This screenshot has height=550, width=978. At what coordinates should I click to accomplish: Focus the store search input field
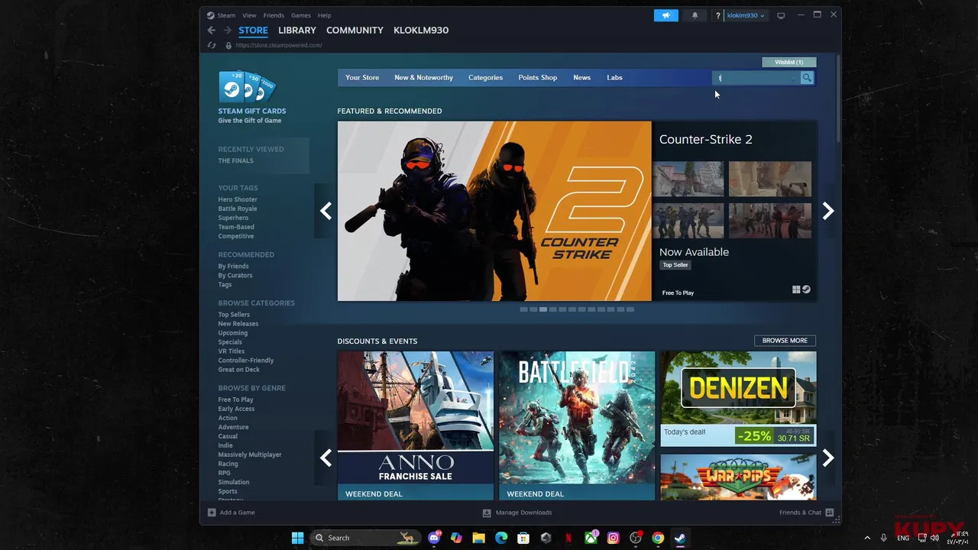(x=756, y=78)
